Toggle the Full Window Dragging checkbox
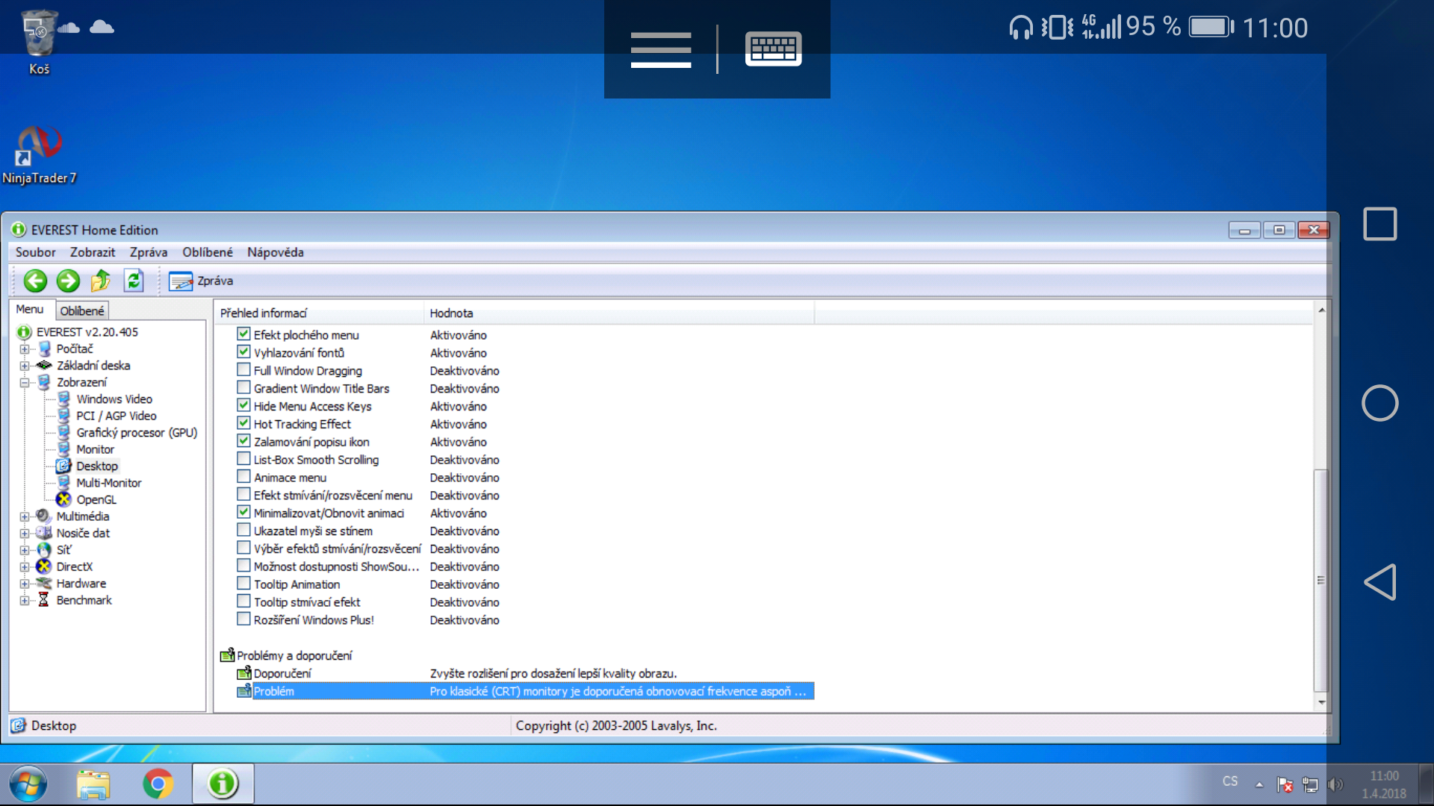This screenshot has height=806, width=1434. pos(243,370)
